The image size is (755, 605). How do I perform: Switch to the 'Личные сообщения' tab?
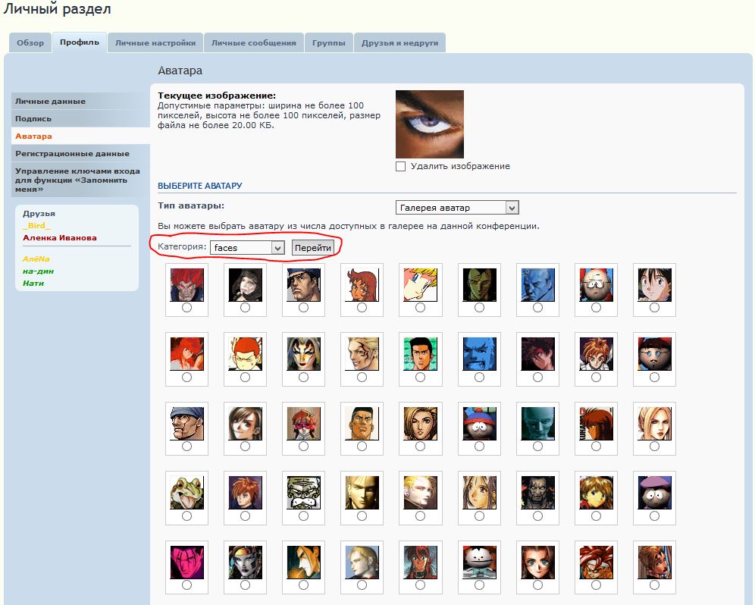(253, 43)
